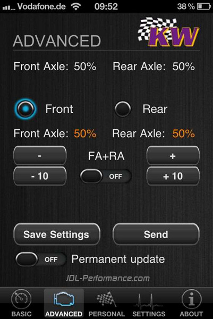
Task: Tap the orange Front Axle 50% value
Action: [85, 133]
